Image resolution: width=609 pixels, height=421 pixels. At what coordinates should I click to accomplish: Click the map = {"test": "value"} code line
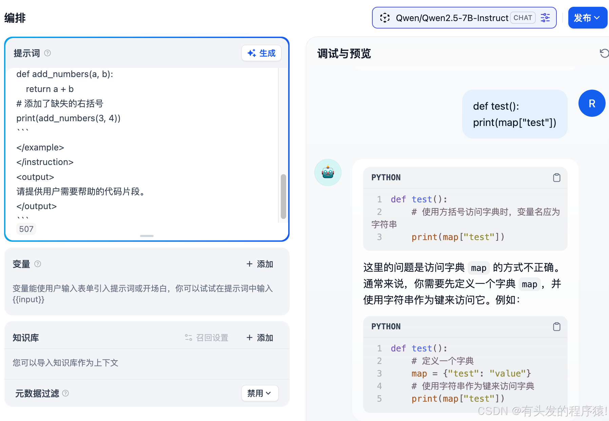click(x=471, y=373)
